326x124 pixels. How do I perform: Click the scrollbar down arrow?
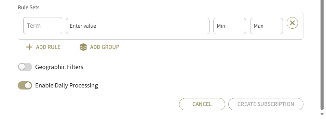[x=322, y=114]
